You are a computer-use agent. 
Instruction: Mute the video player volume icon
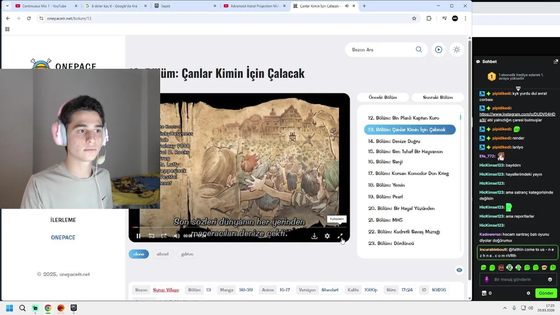177,236
